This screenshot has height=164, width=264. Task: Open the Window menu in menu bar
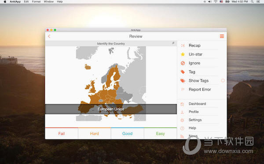pyautogui.click(x=49, y=2)
